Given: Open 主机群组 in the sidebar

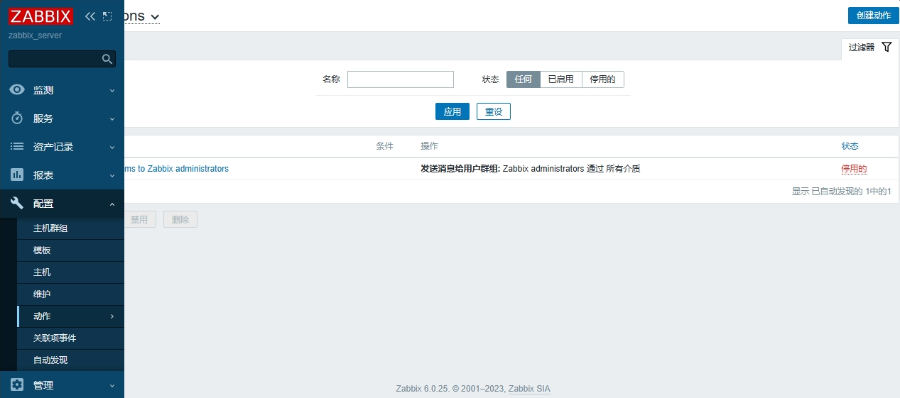Looking at the screenshot, I should coord(50,228).
